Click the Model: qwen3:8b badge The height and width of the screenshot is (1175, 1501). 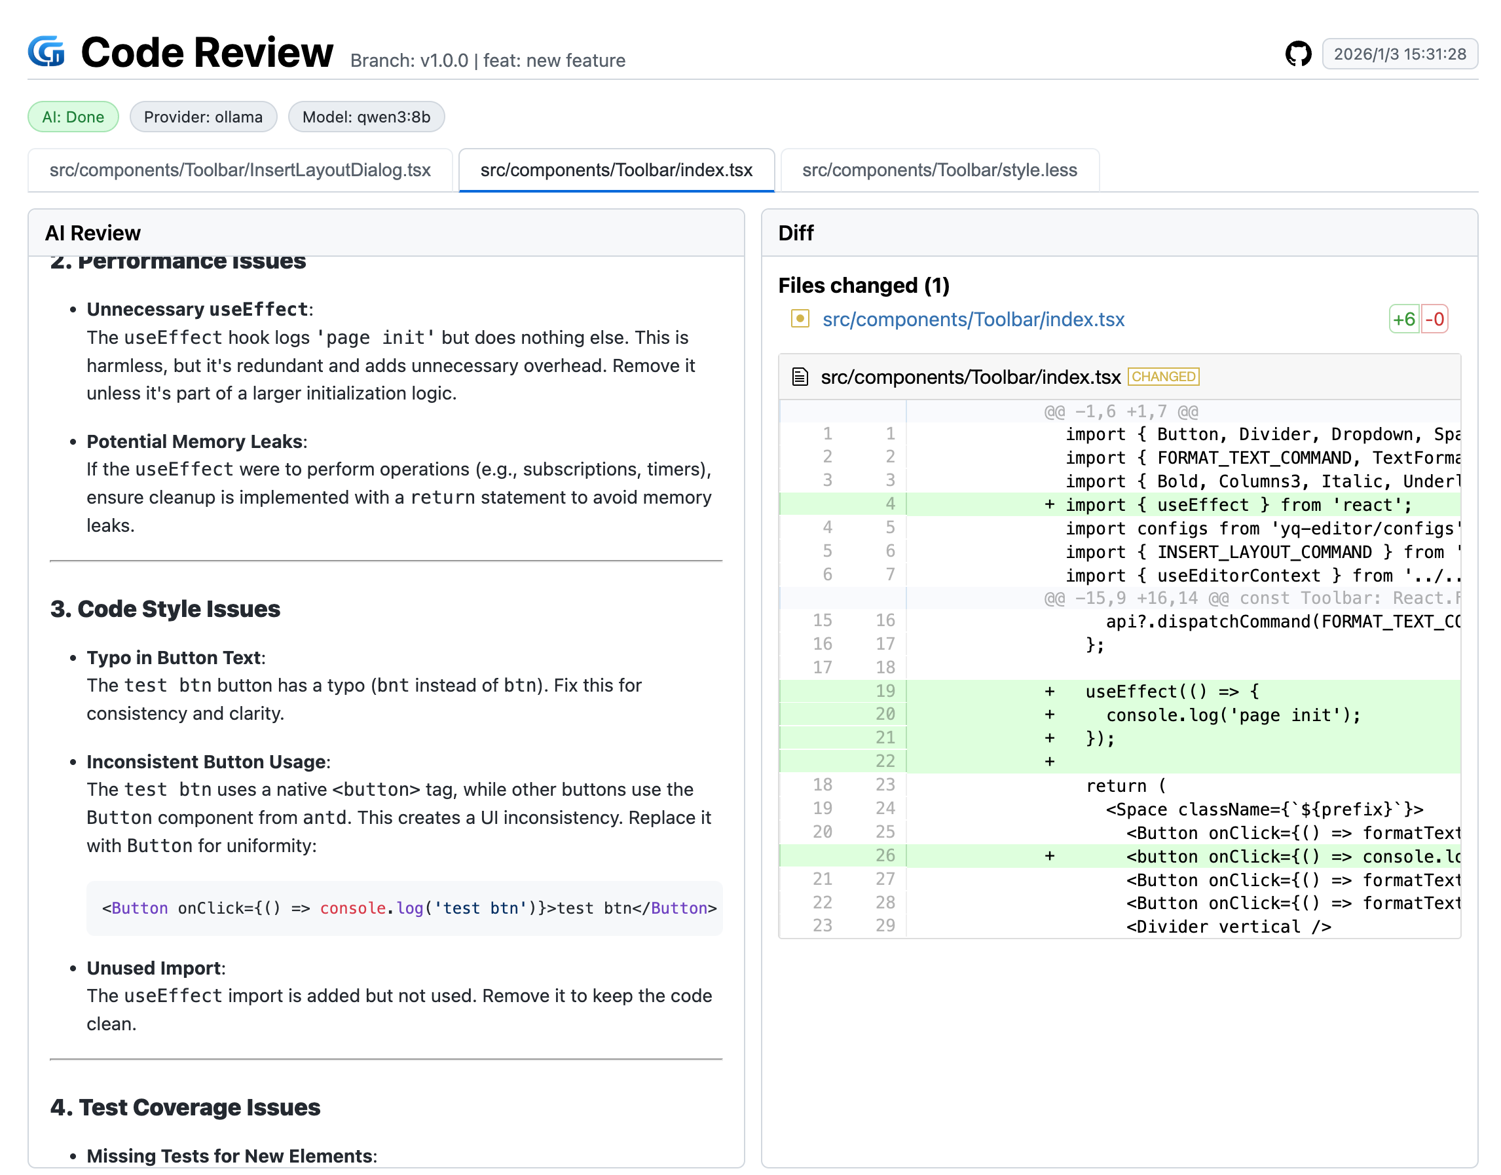click(x=366, y=117)
